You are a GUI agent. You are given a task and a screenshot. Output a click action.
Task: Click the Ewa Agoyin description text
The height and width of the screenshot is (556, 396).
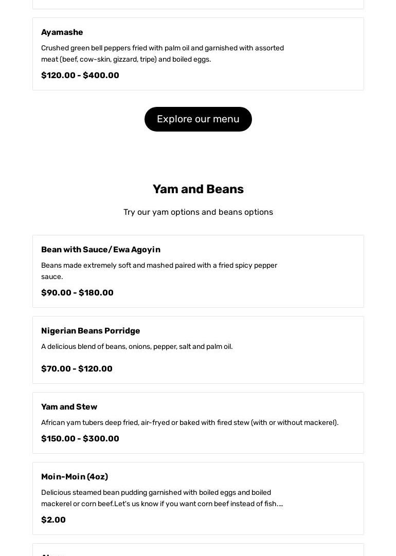click(159, 271)
